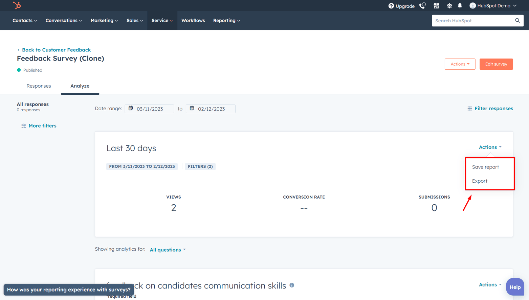
Task: Click the More filters sliders icon
Action: (23, 125)
